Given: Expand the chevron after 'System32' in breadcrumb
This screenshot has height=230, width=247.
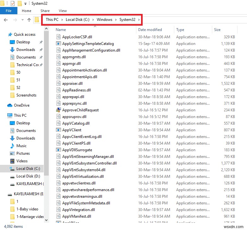Looking at the screenshot, I should point(139,20).
